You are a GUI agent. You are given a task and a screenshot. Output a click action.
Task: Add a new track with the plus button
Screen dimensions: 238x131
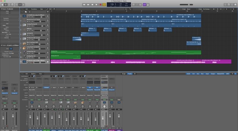click(x=22, y=12)
